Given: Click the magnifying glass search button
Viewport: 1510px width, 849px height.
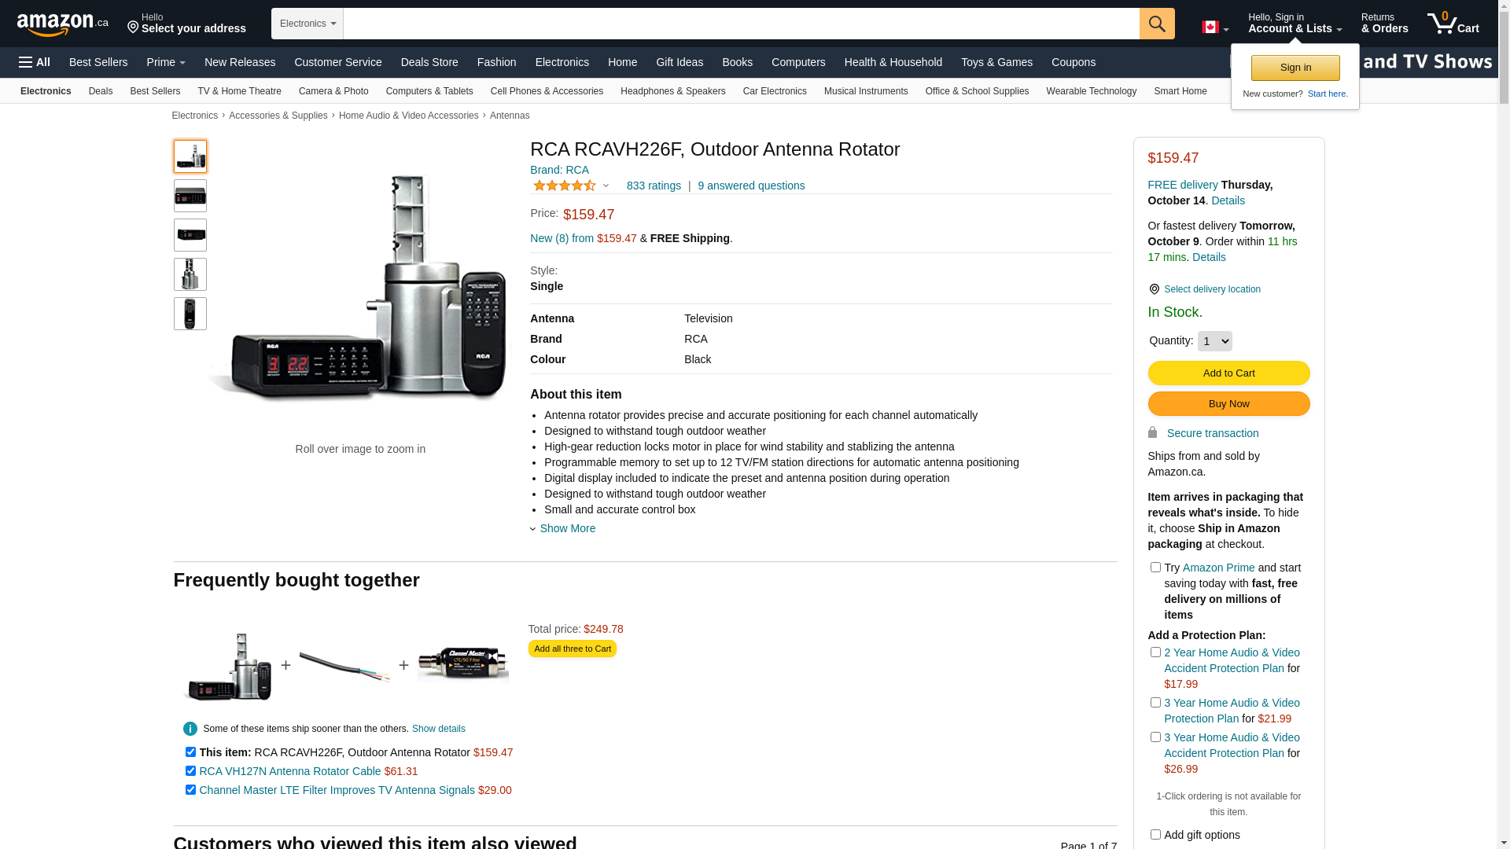Looking at the screenshot, I should click(x=1156, y=24).
